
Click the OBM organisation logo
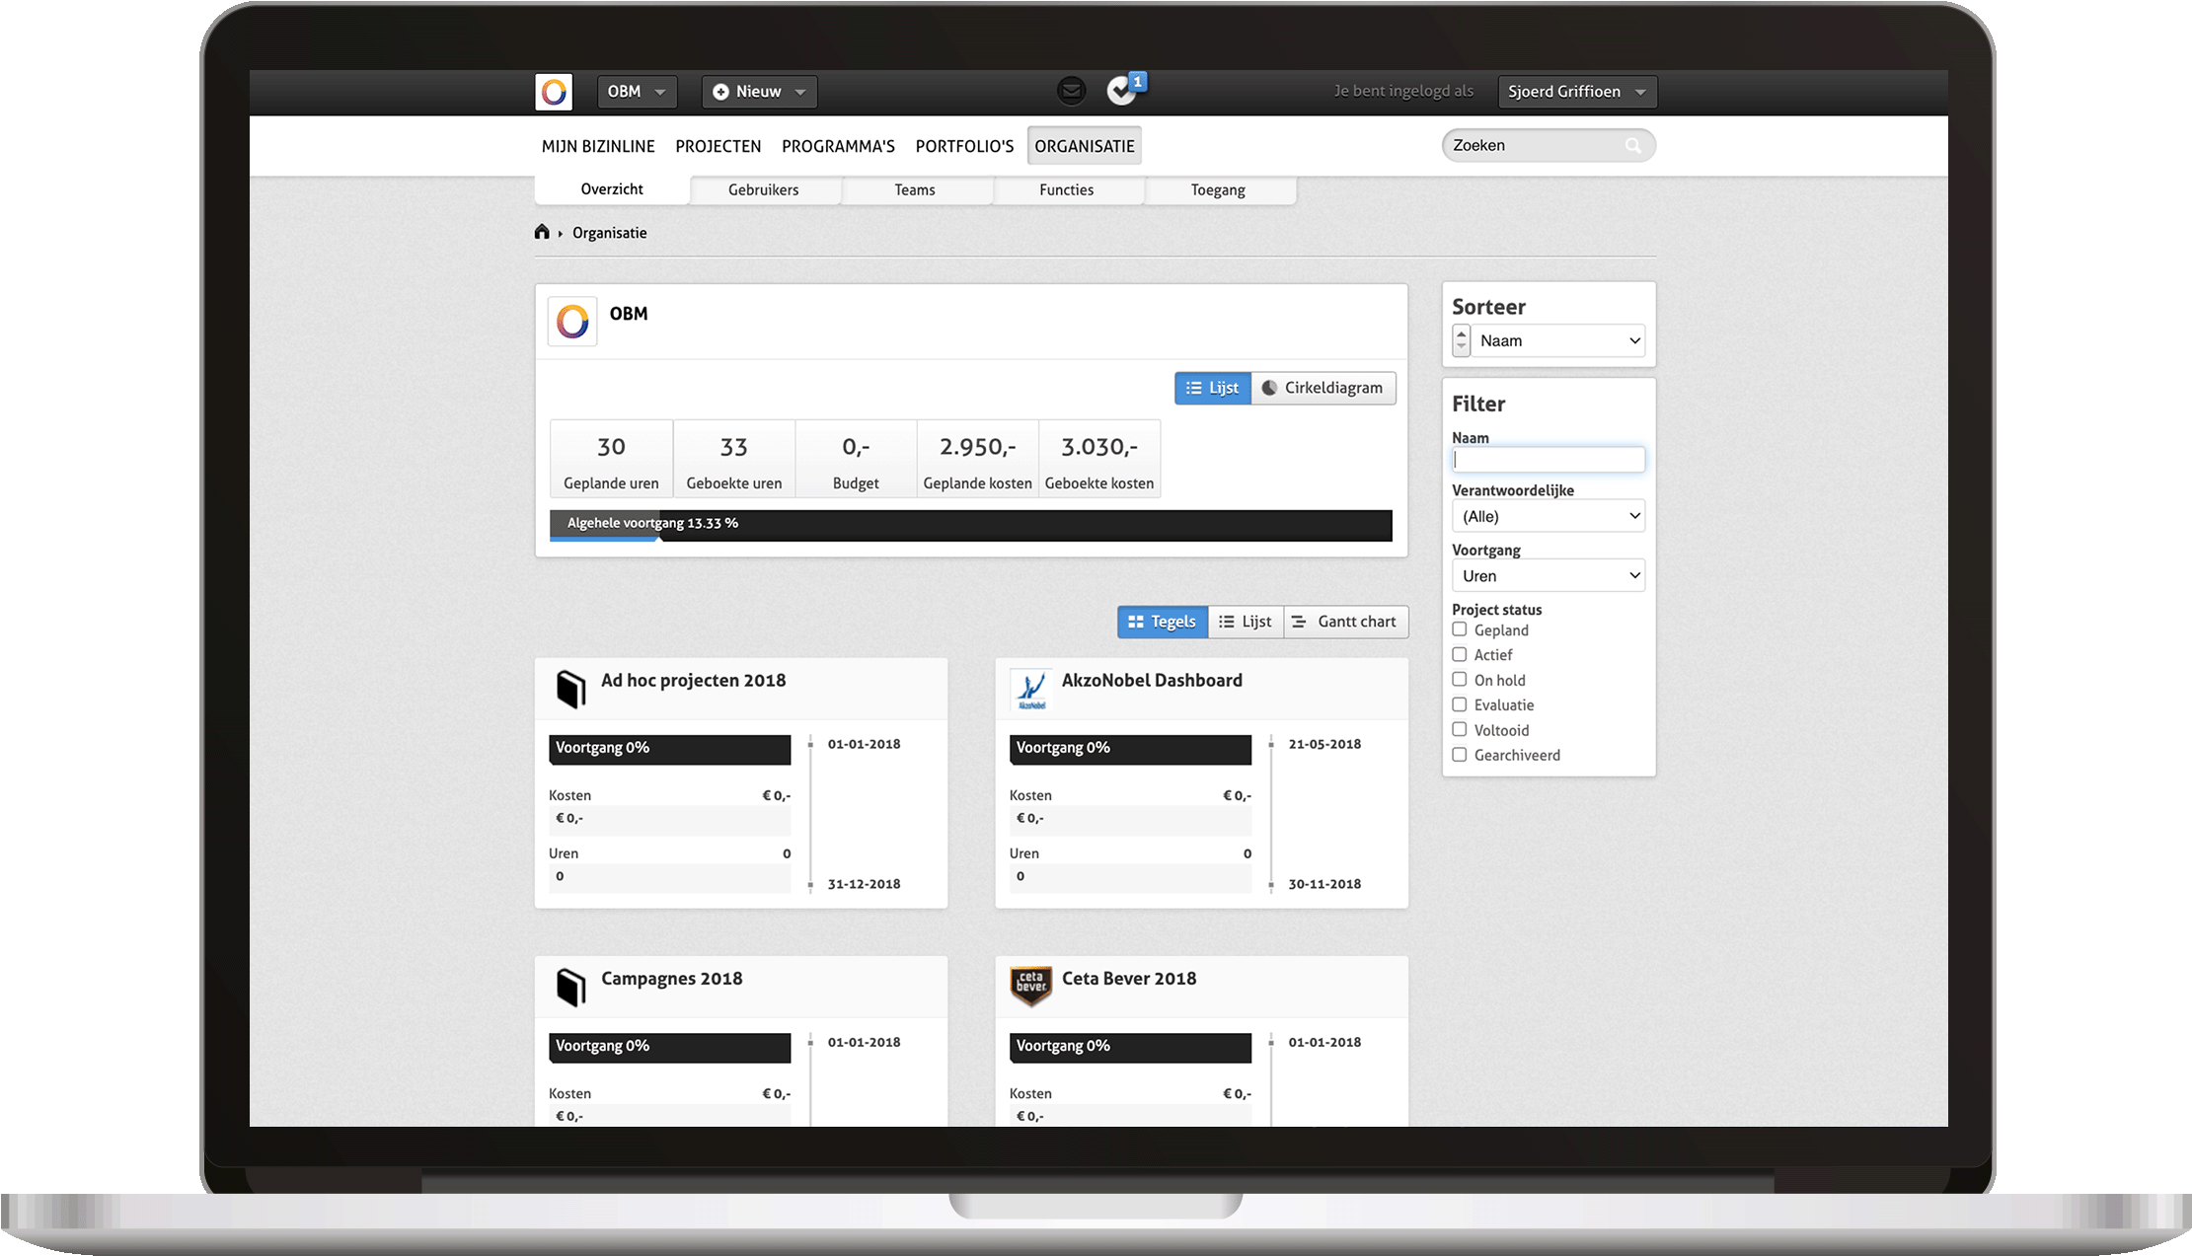point(572,322)
